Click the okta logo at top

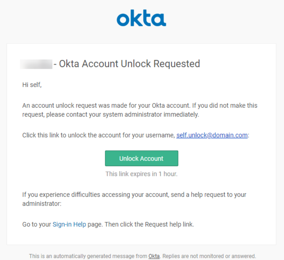click(141, 18)
